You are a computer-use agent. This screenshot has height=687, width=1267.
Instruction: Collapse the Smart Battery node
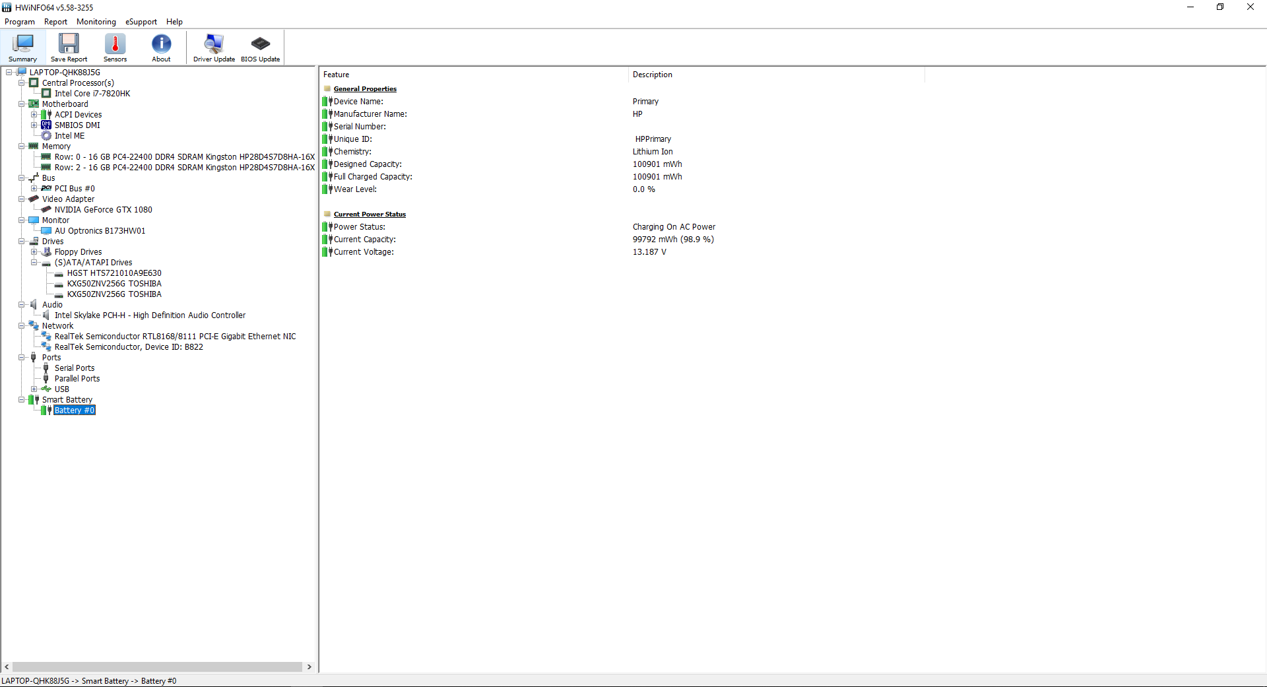point(22,400)
